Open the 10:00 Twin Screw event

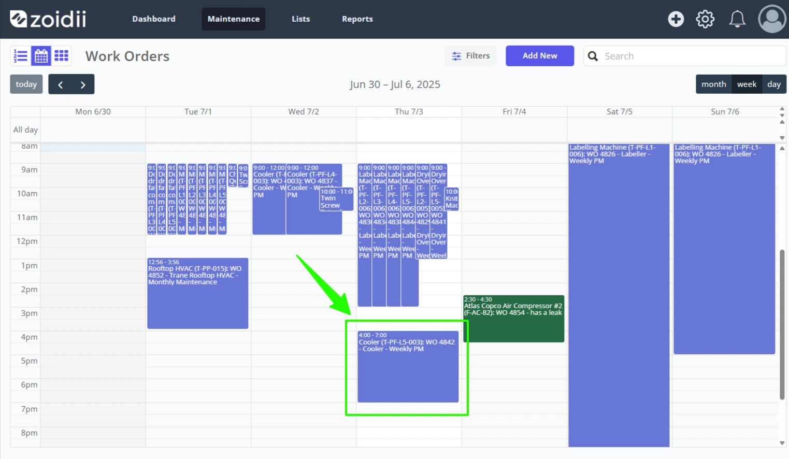pyautogui.click(x=336, y=199)
